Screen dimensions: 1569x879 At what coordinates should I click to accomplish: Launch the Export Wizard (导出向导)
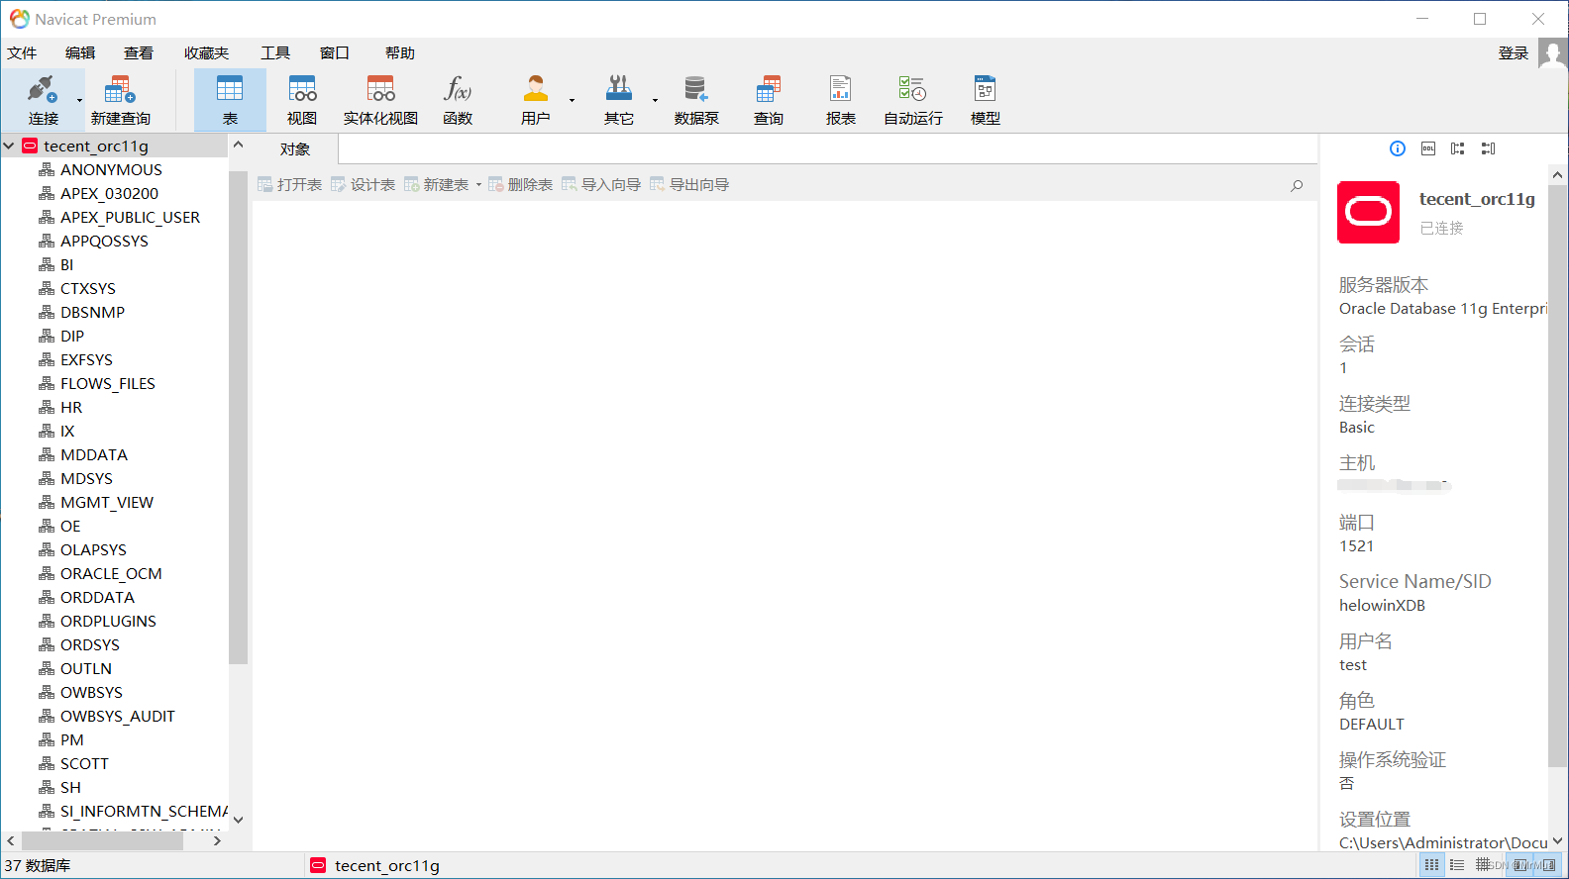688,185
